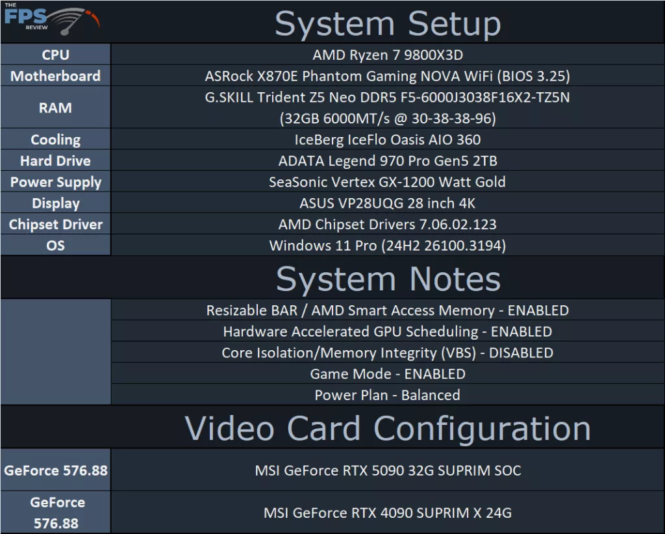
Task: Select MSI GeForce RTX 4090 SUPRIM X 24G
Action: [388, 513]
